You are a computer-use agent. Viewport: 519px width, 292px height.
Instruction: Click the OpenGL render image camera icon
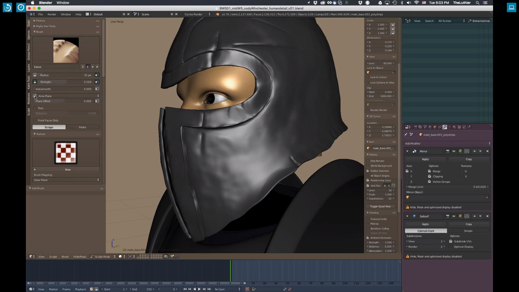pyautogui.click(x=172, y=257)
